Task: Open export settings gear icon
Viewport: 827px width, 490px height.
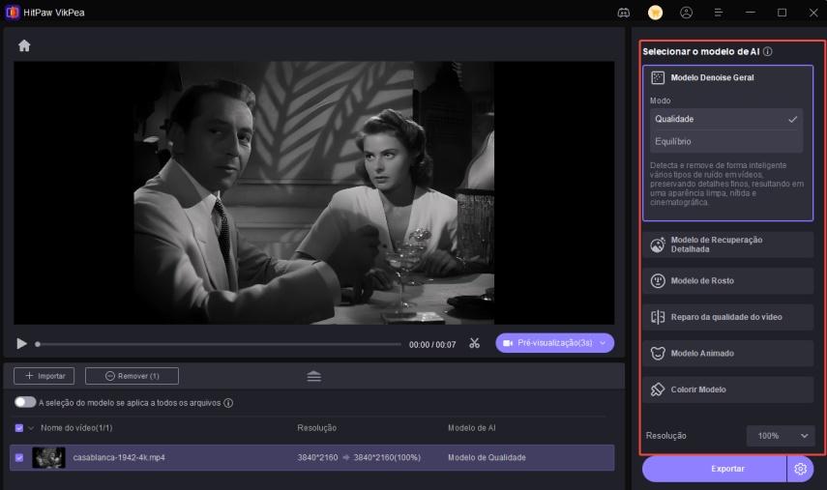Action: point(800,469)
